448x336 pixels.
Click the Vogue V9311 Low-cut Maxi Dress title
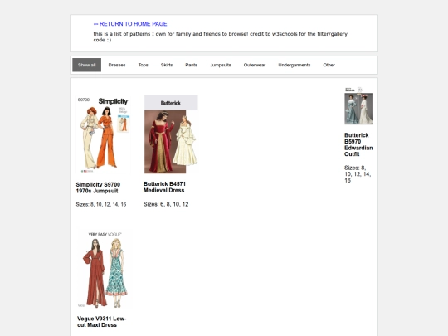pos(102,322)
